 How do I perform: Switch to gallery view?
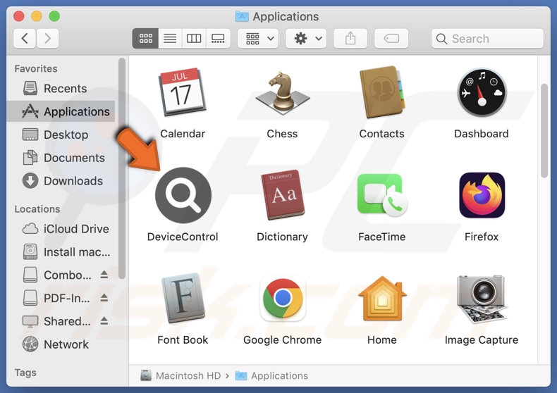click(218, 38)
